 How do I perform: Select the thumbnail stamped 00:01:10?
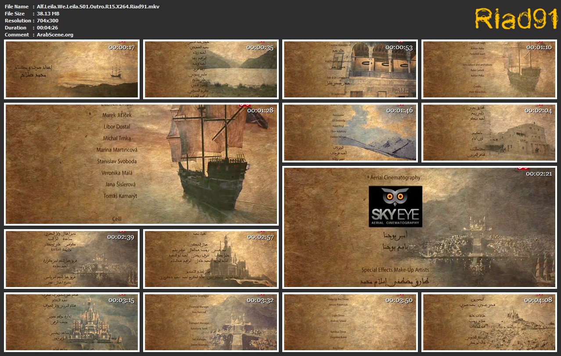[489, 69]
